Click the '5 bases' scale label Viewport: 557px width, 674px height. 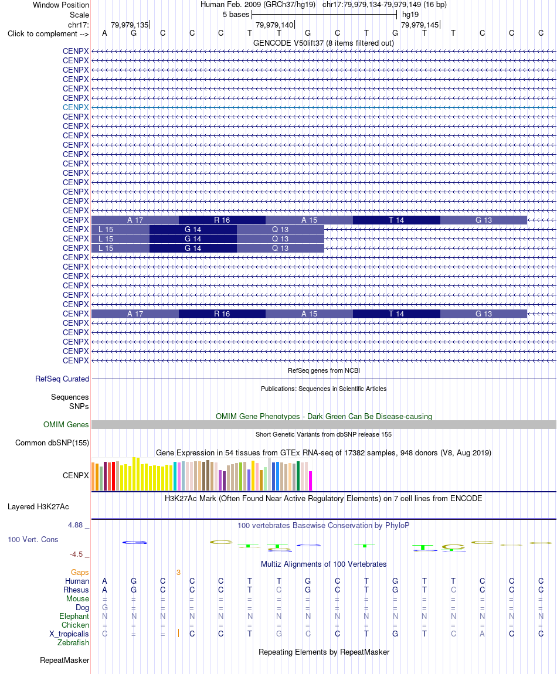pyautogui.click(x=236, y=14)
